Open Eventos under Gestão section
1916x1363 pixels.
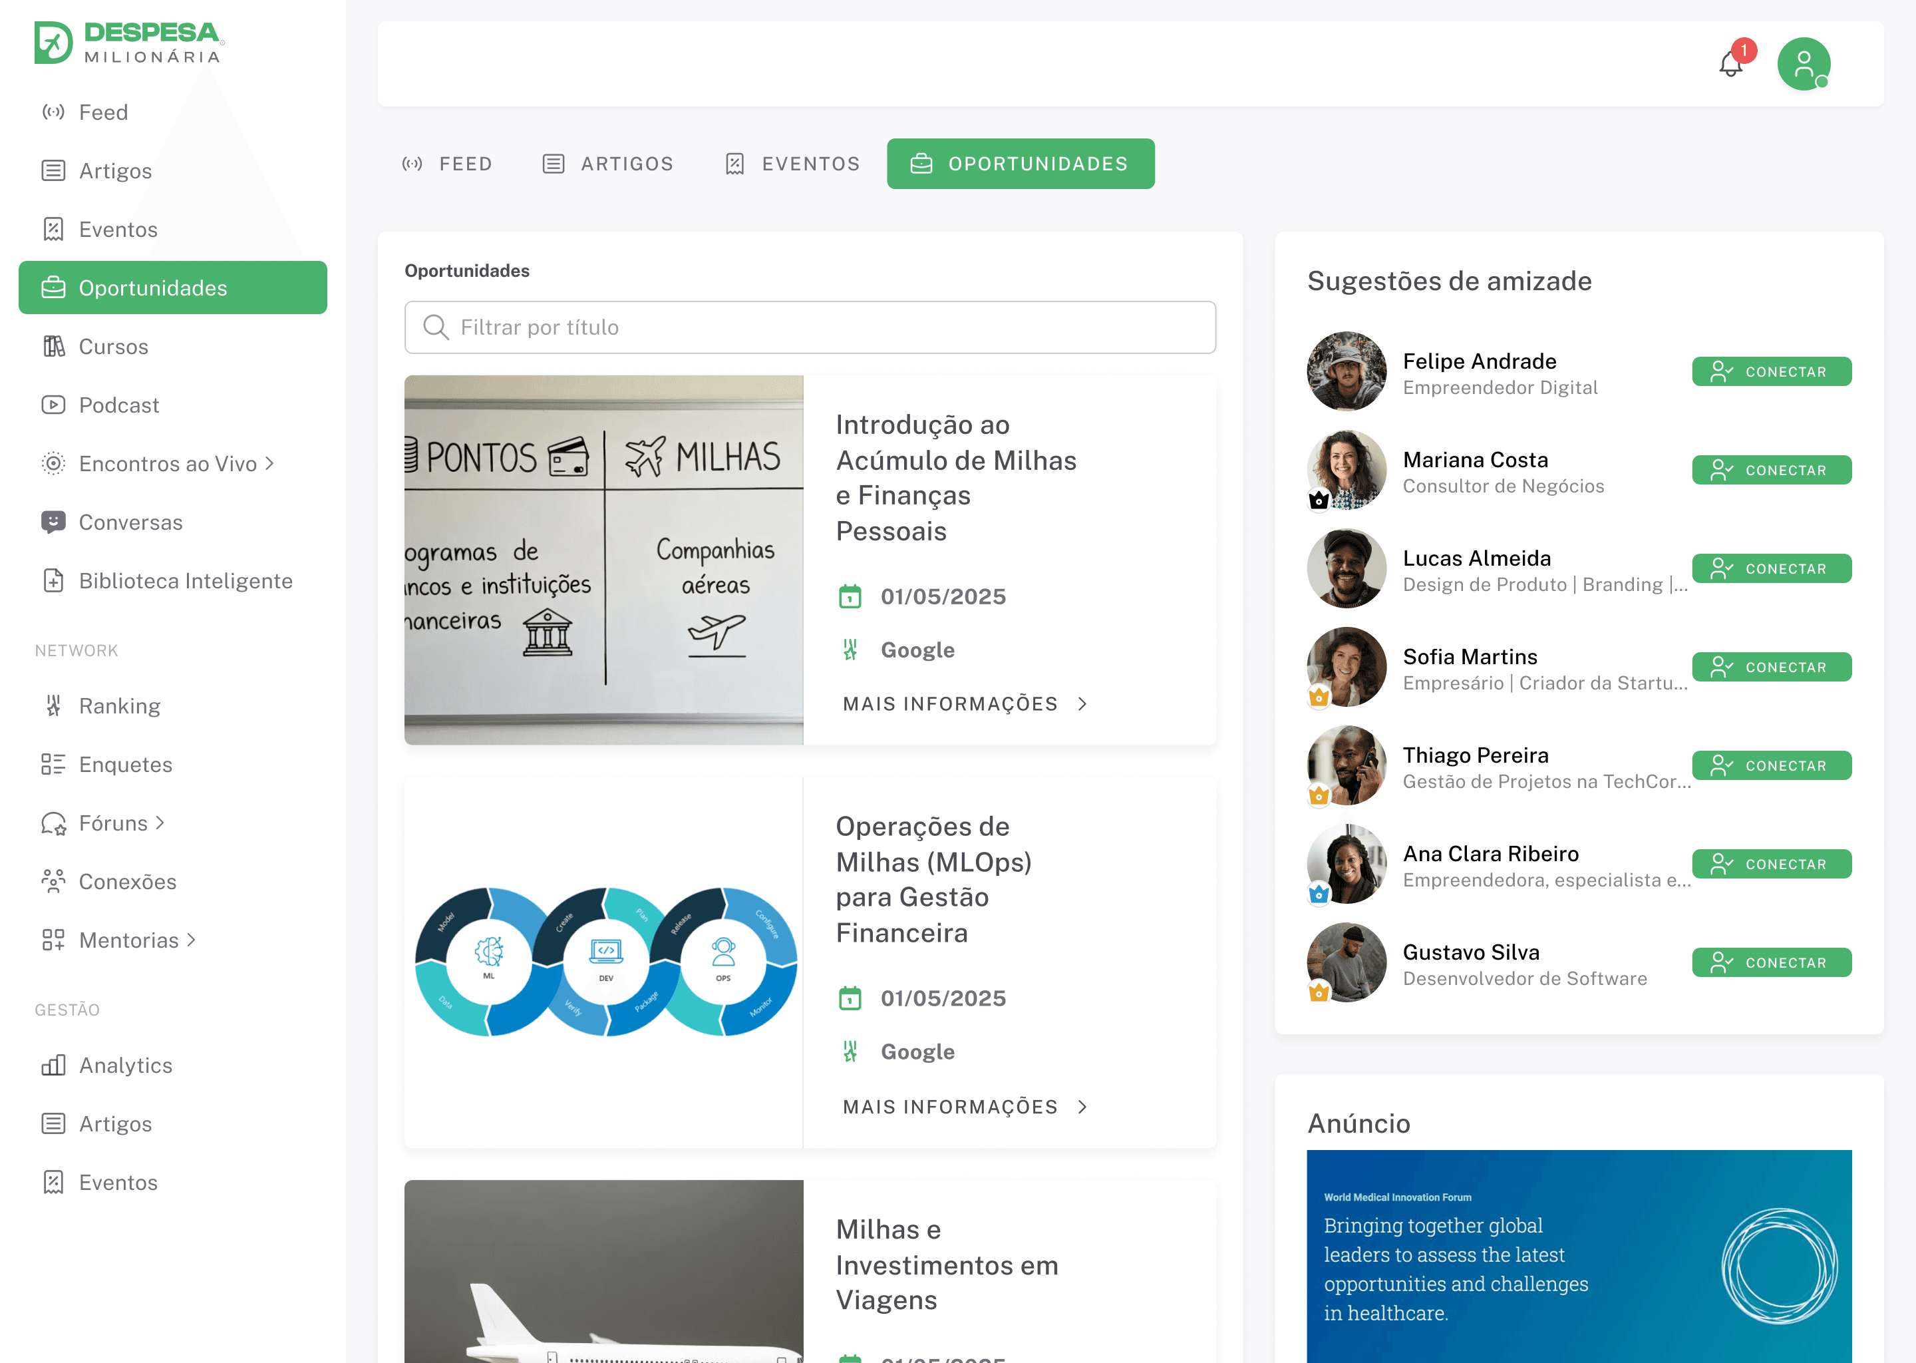coord(173,1183)
